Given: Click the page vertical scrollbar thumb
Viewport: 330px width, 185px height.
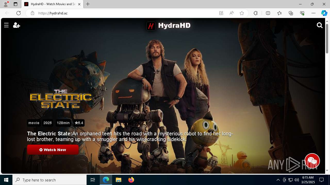Looking at the screenshot, I should pyautogui.click(x=327, y=39).
